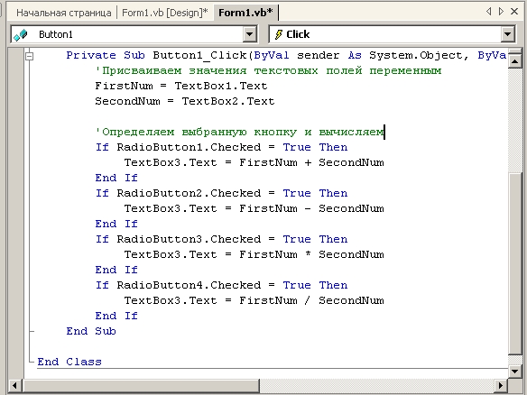Click the RadioButton1.Checked text in the code
The width and height of the screenshot is (527, 395).
(189, 147)
